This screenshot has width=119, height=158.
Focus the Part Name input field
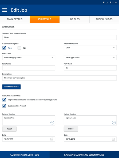[29, 68]
